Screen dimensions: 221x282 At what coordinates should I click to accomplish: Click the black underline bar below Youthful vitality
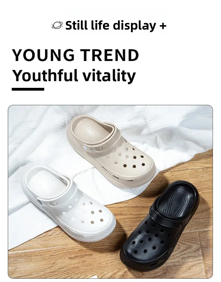pyautogui.click(x=28, y=89)
